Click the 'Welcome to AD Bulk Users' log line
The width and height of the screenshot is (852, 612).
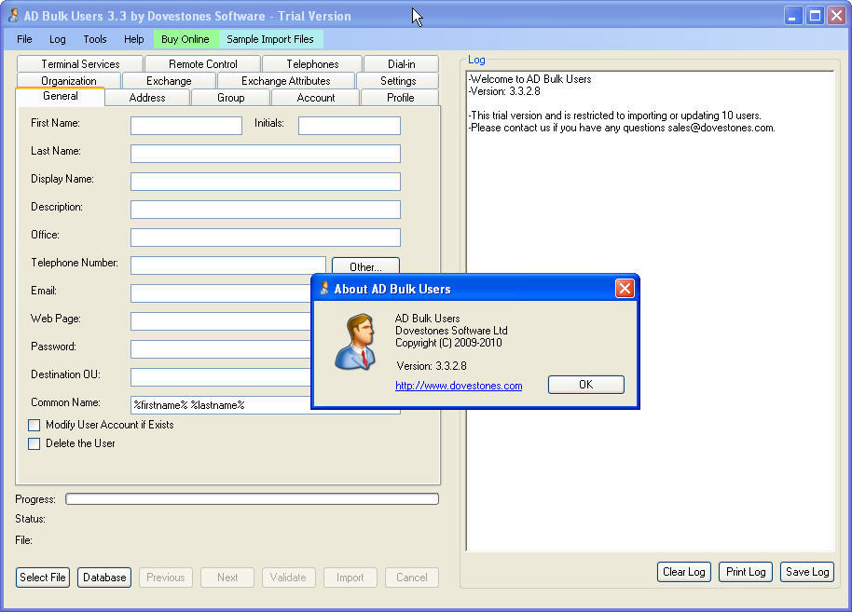point(530,79)
